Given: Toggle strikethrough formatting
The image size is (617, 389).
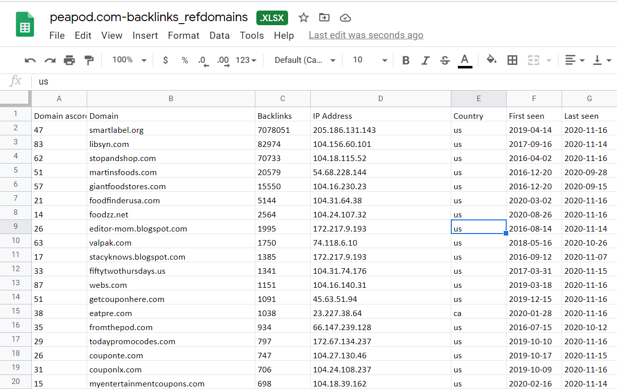Looking at the screenshot, I should [445, 60].
